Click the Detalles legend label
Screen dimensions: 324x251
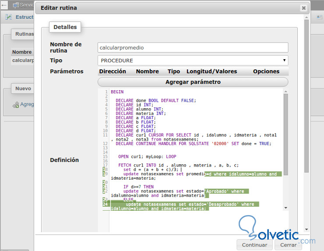65,27
